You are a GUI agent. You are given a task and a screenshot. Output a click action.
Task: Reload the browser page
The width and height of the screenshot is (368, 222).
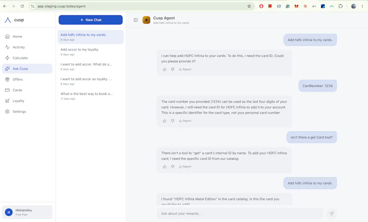pyautogui.click(x=22, y=6)
